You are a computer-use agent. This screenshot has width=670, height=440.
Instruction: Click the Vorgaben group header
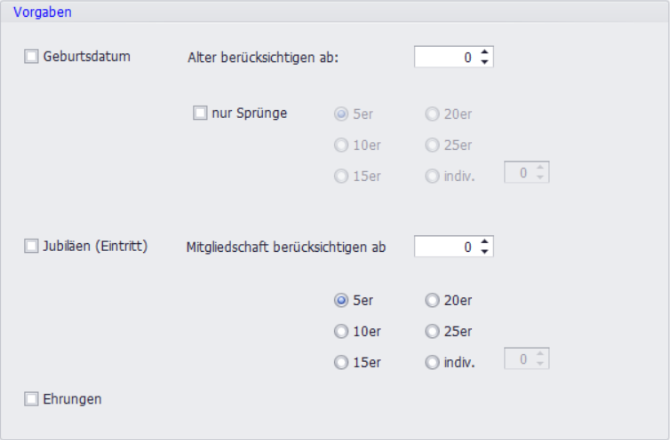point(43,12)
